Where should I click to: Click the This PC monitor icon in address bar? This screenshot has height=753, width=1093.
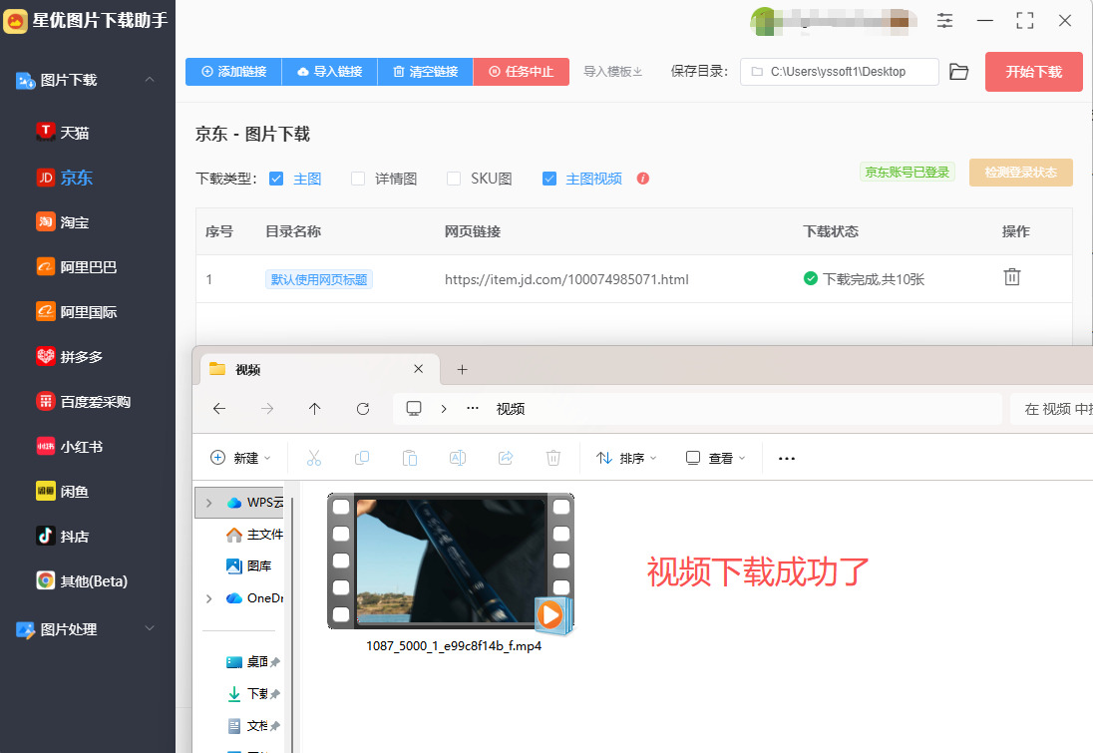[413, 409]
